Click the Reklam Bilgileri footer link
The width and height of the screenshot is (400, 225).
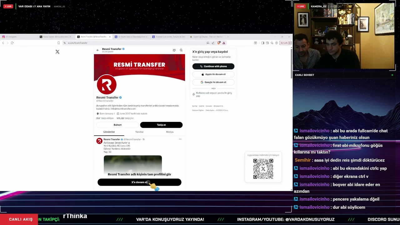(x=198, y=110)
